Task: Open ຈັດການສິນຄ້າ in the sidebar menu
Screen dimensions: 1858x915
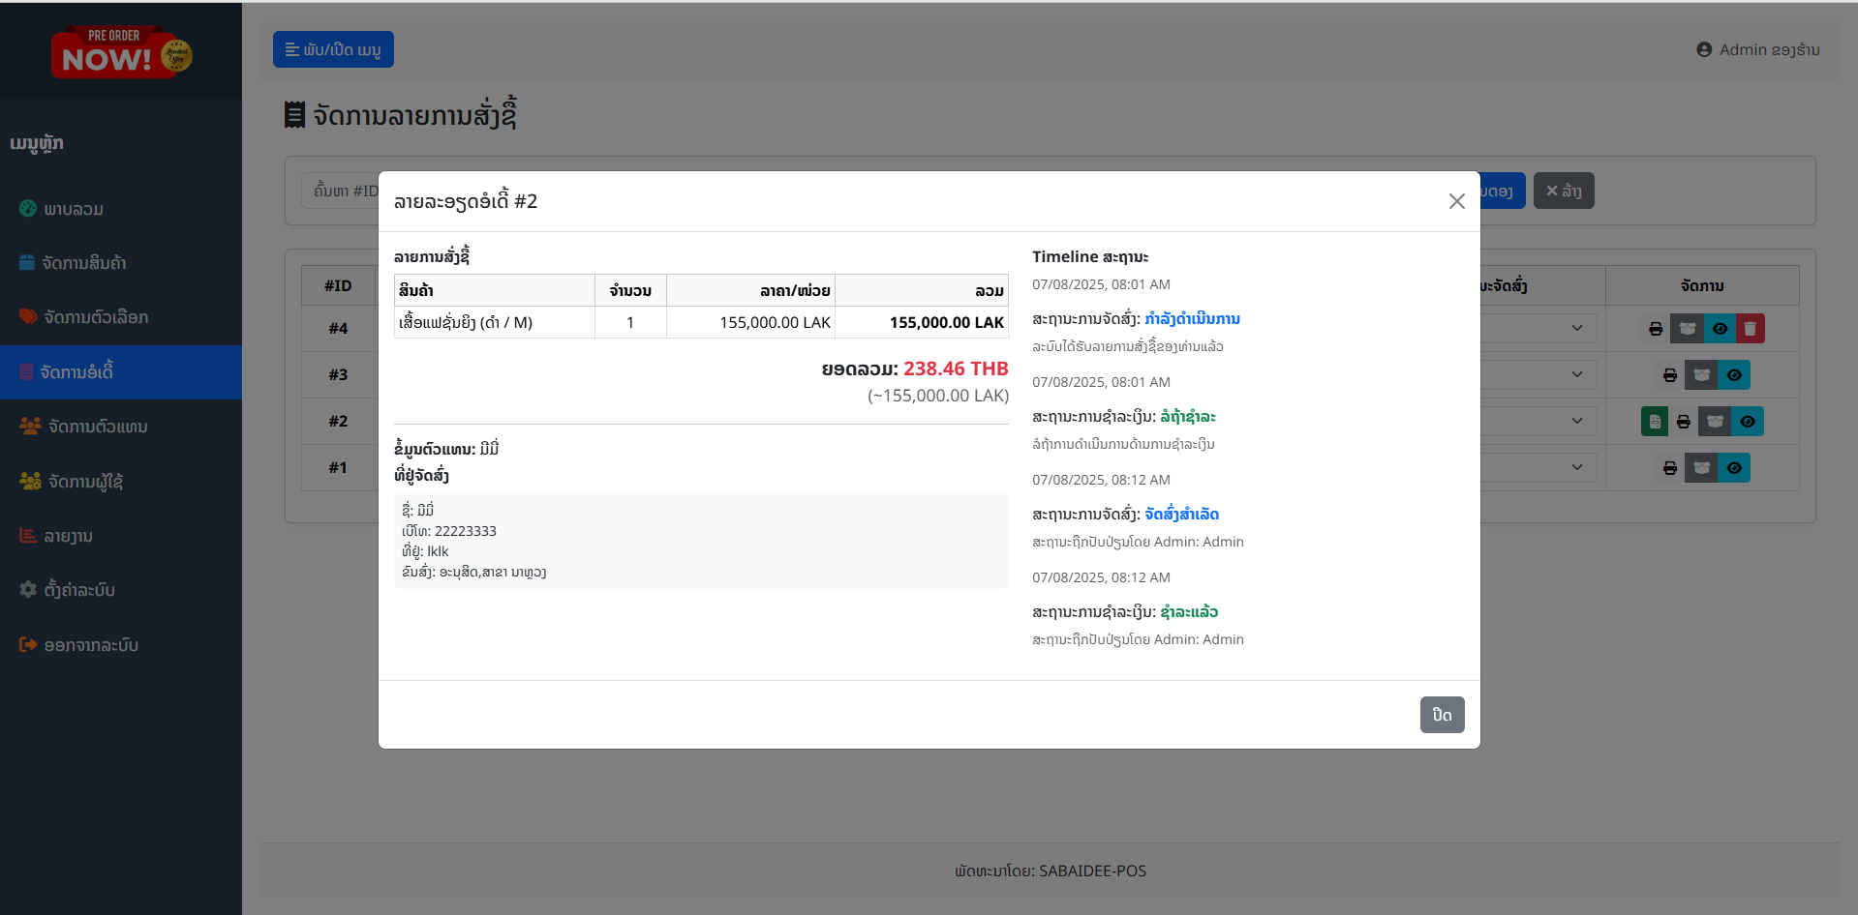Action: (84, 263)
